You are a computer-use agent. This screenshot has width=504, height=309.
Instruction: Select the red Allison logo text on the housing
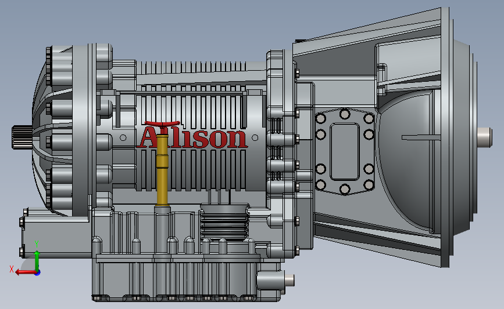[x=193, y=137]
